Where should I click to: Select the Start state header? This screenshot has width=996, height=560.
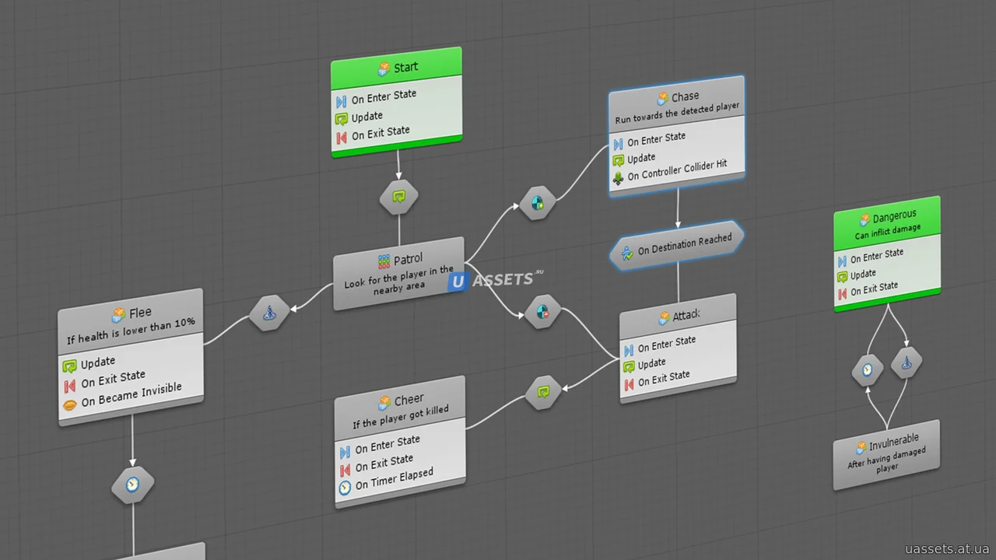coord(397,67)
